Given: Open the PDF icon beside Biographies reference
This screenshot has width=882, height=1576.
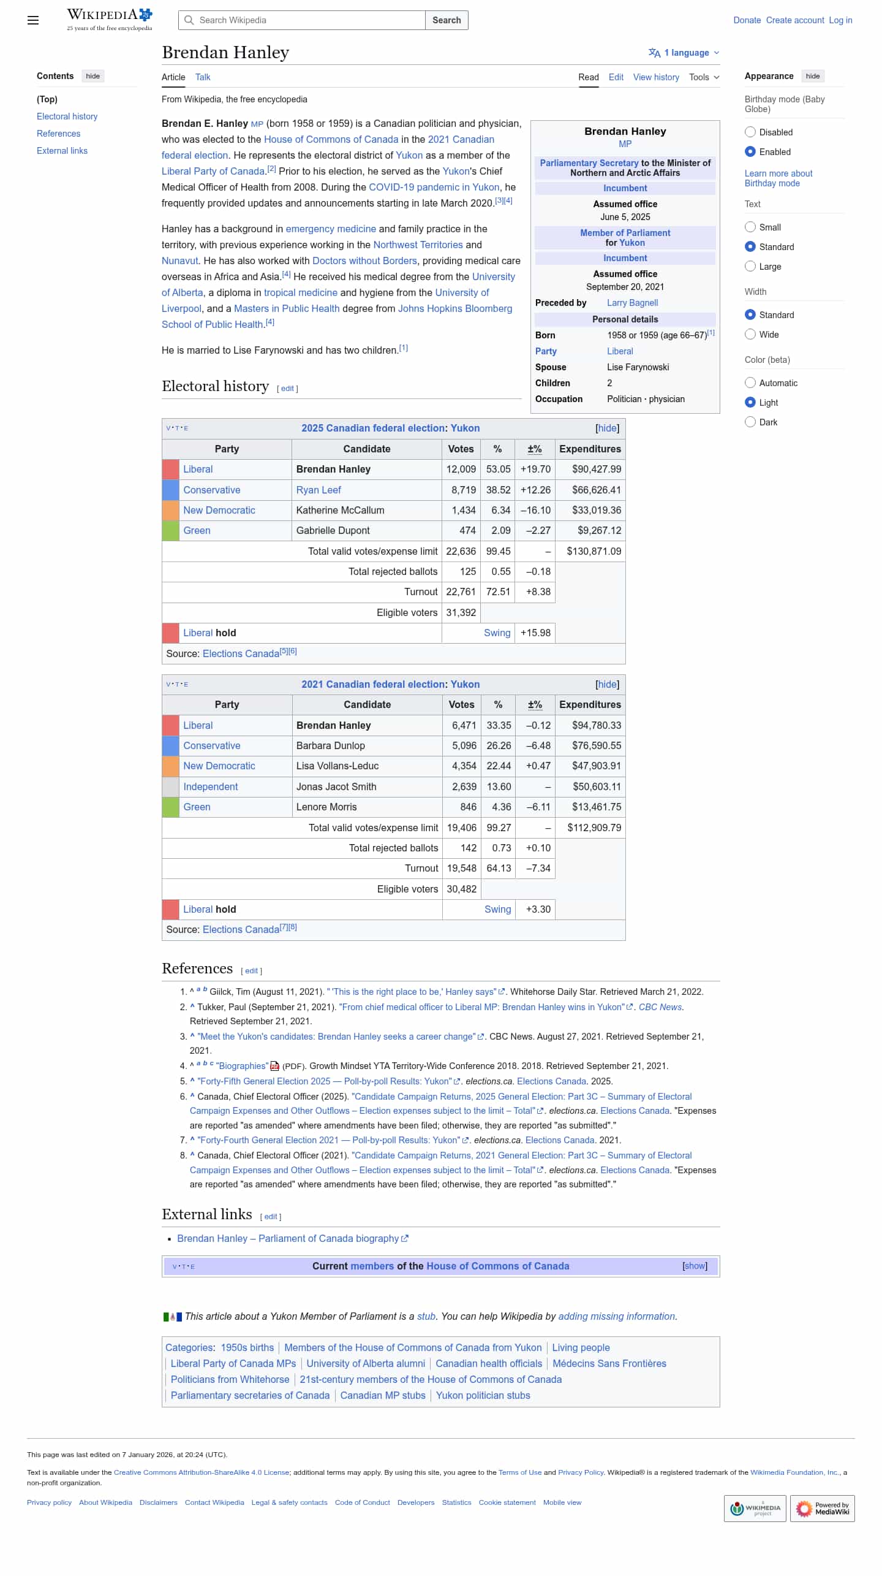Looking at the screenshot, I should (x=275, y=1066).
